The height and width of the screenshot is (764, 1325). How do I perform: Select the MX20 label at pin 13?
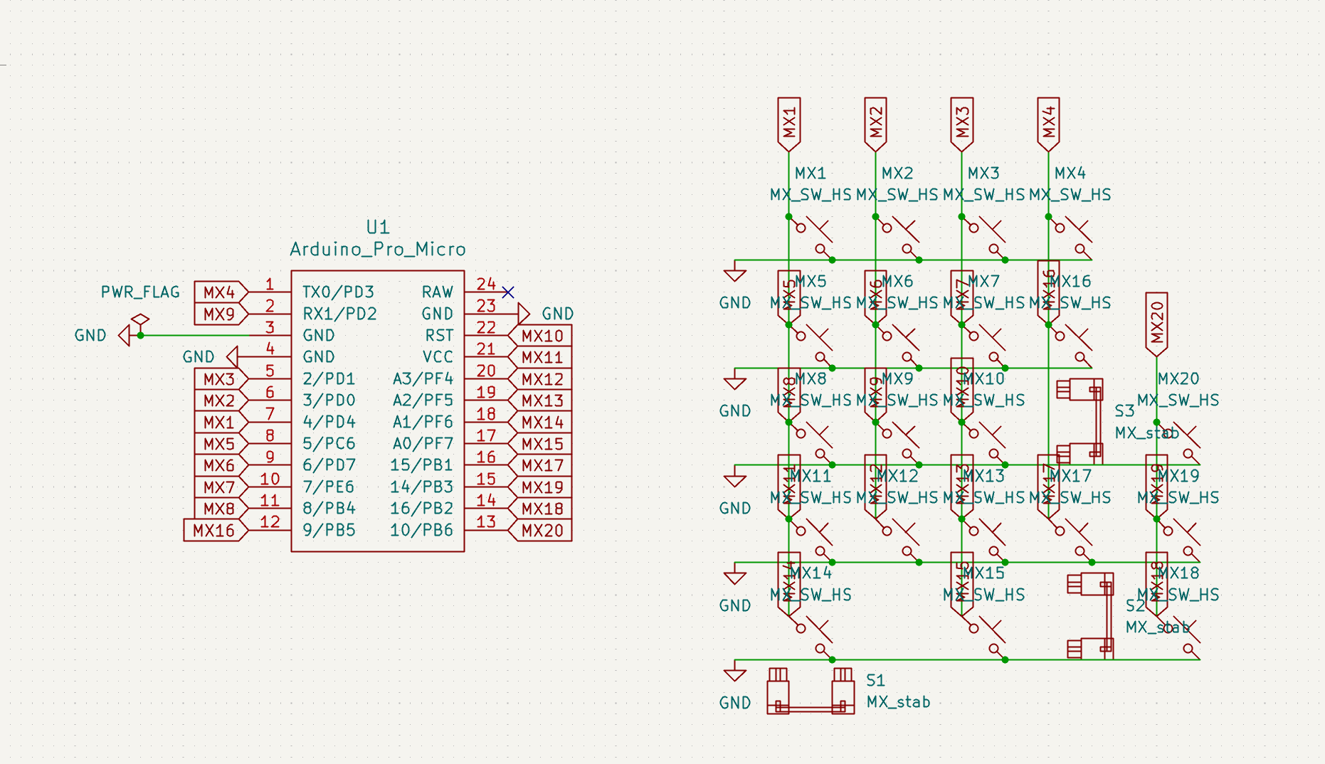tap(542, 531)
